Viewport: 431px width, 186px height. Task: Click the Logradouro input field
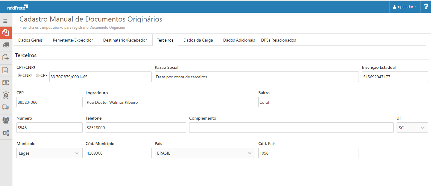(x=170, y=102)
